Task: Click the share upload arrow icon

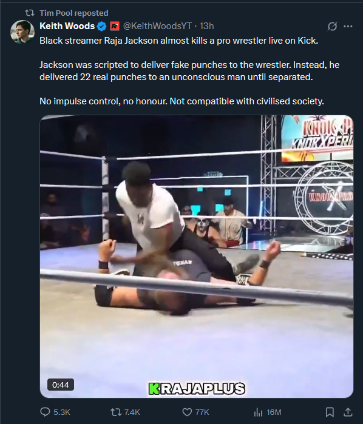Action: pos(348,412)
